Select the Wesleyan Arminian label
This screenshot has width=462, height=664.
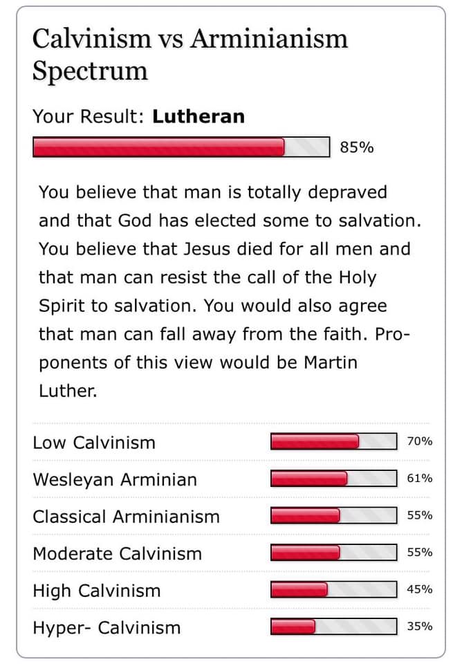coord(115,480)
